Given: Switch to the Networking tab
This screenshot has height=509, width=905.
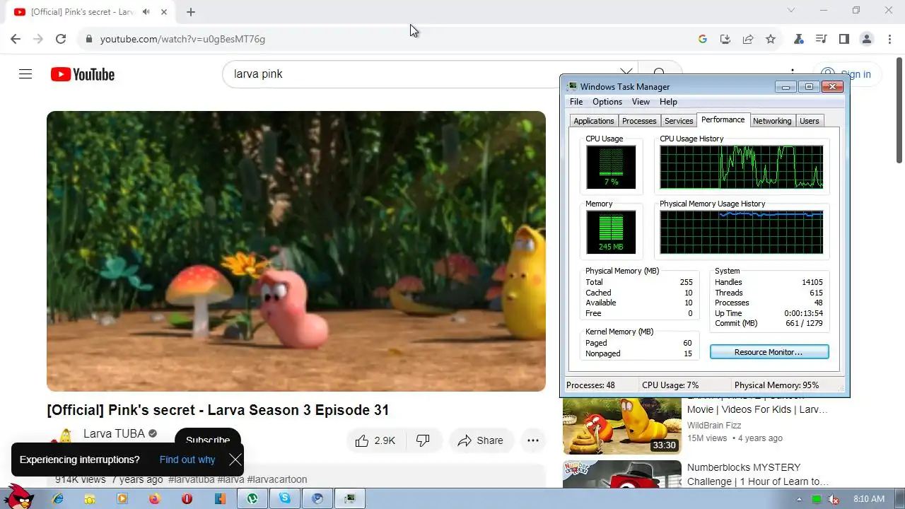Looking at the screenshot, I should (772, 121).
